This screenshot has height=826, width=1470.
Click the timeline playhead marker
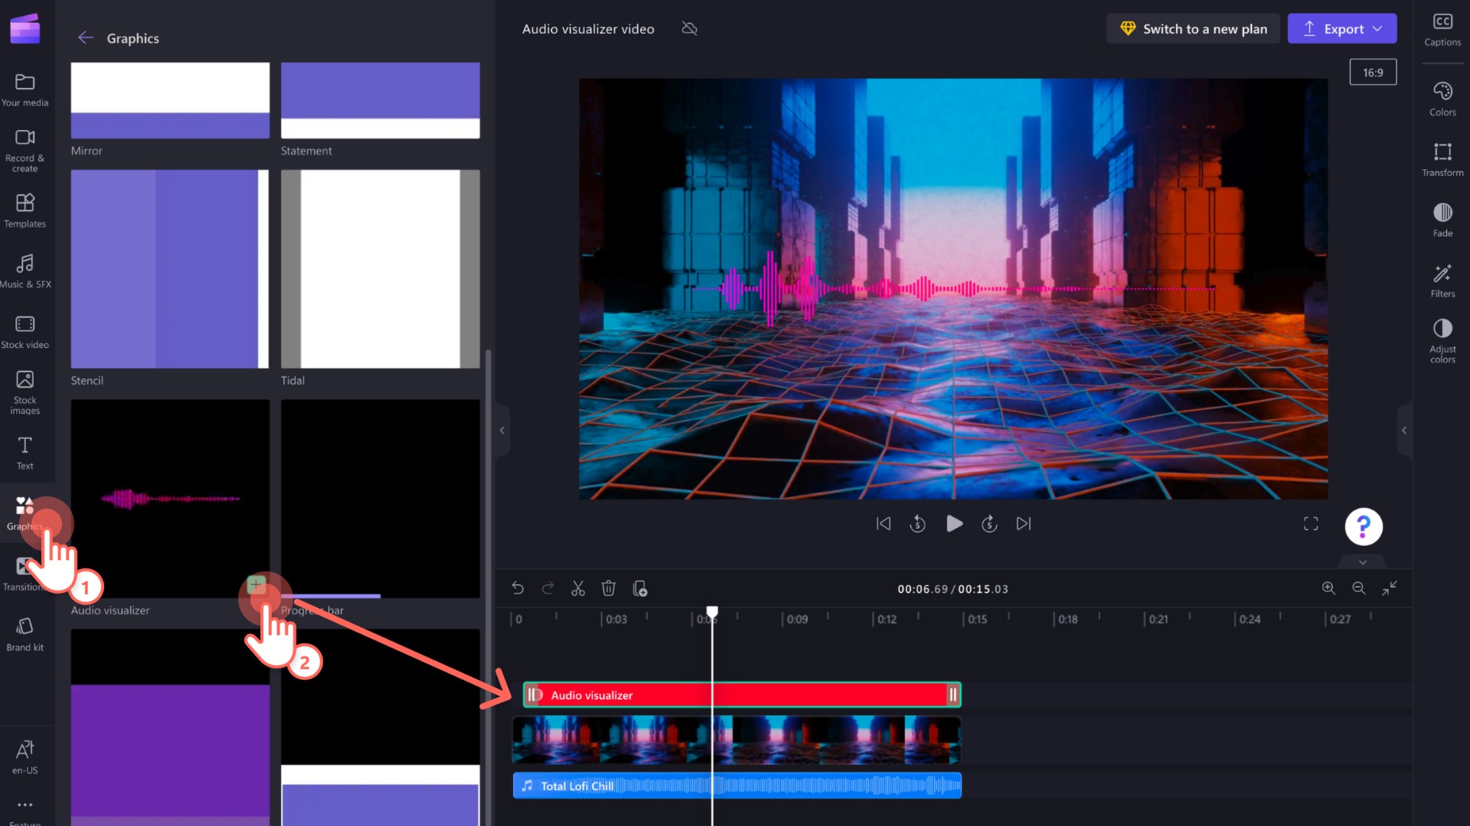pyautogui.click(x=712, y=612)
